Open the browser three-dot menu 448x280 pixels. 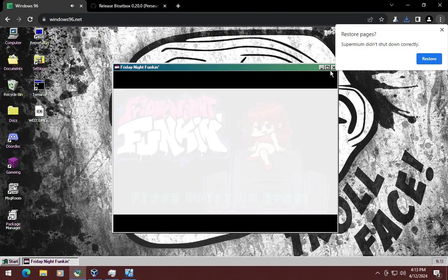click(x=440, y=19)
